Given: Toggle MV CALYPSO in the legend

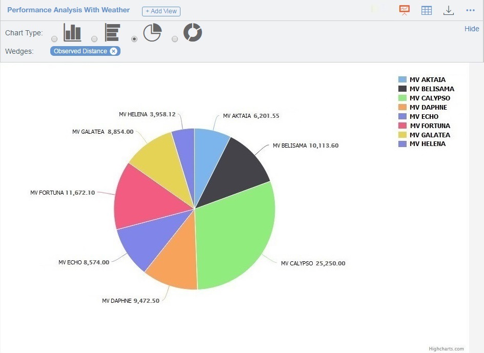Looking at the screenshot, I should pyautogui.click(x=430, y=98).
